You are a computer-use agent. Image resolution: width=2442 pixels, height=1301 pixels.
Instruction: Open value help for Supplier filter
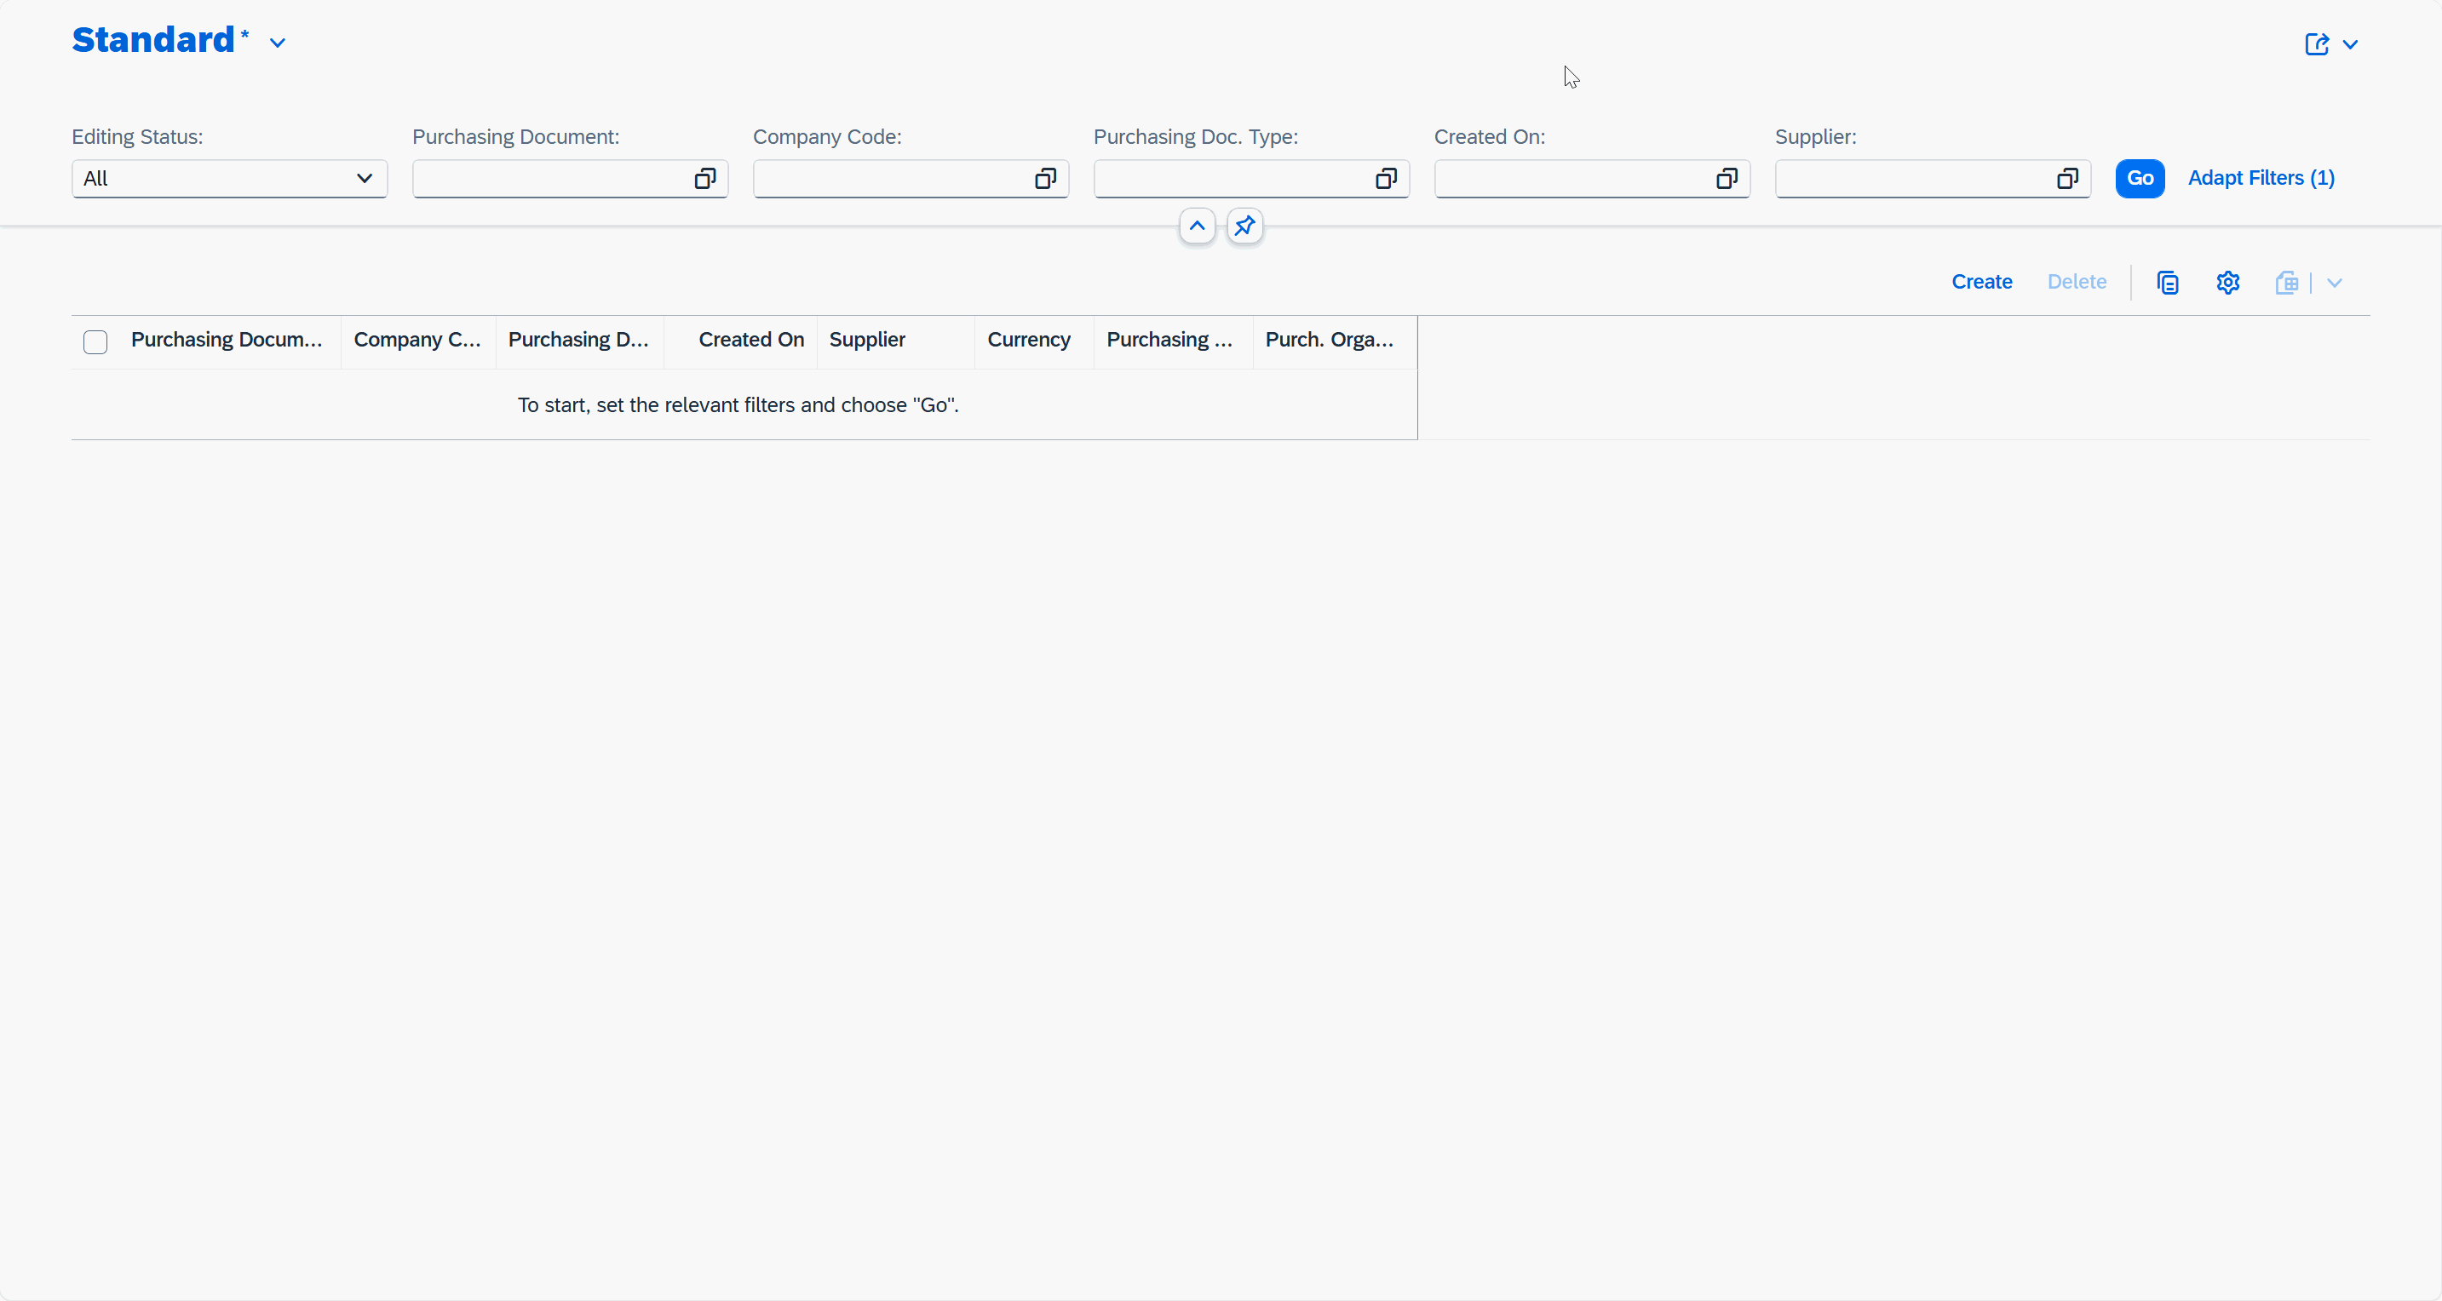2066,179
